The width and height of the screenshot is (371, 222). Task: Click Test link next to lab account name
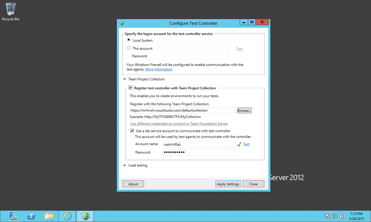[x=246, y=144]
